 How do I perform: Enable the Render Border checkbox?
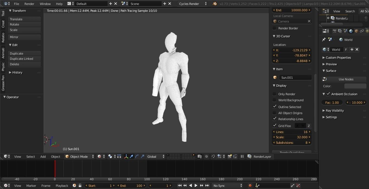coord(274,28)
